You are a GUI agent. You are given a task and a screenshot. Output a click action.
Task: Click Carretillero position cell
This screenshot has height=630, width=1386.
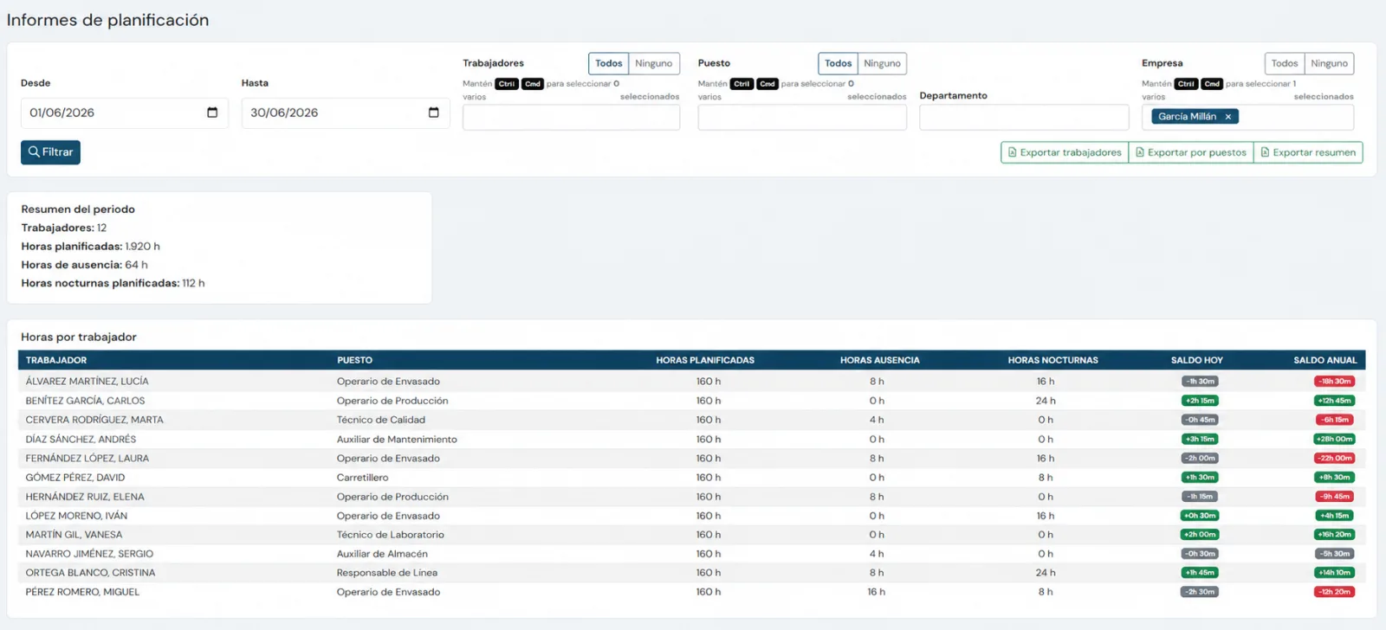[x=362, y=478]
